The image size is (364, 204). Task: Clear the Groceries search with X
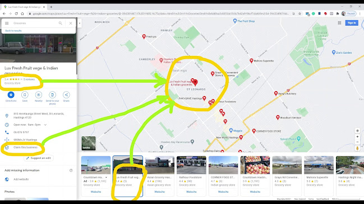pyautogui.click(x=71, y=23)
